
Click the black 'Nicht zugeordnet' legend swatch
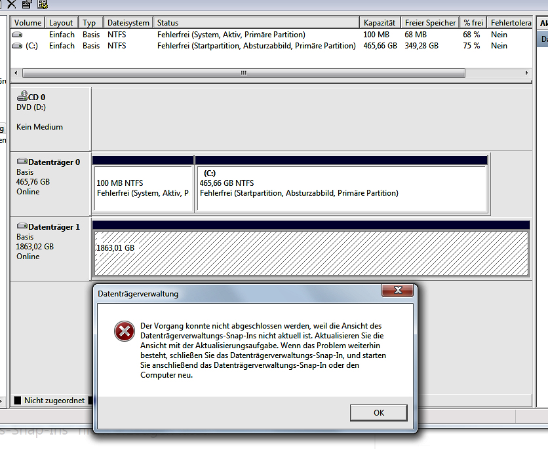[18, 400]
